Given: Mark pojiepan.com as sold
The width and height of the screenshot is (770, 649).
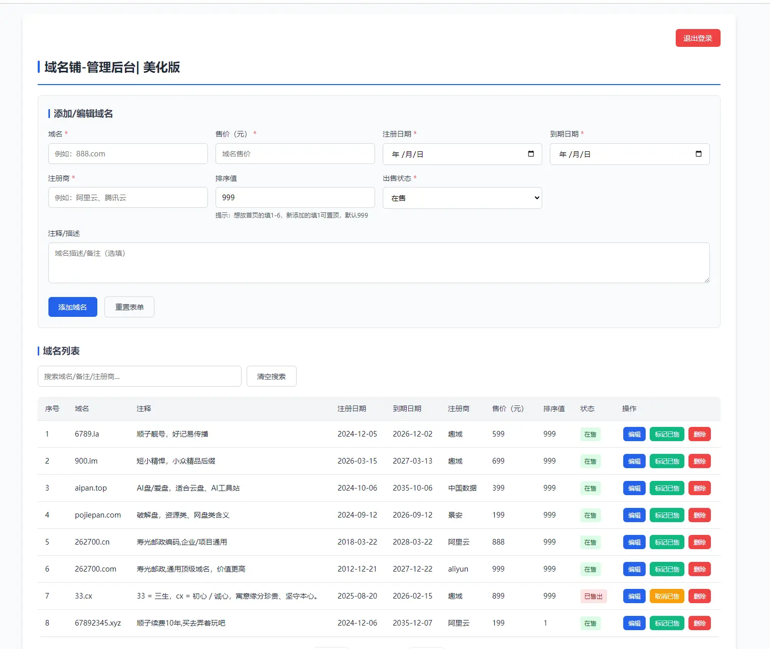Looking at the screenshot, I should click(x=667, y=516).
